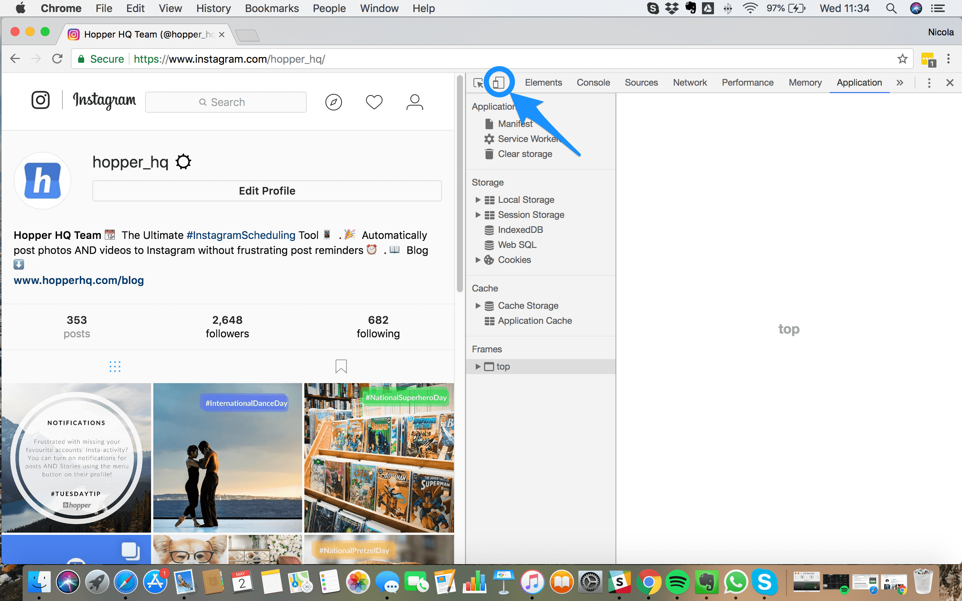
Task: Select the Network tab in DevTools
Action: tap(689, 82)
